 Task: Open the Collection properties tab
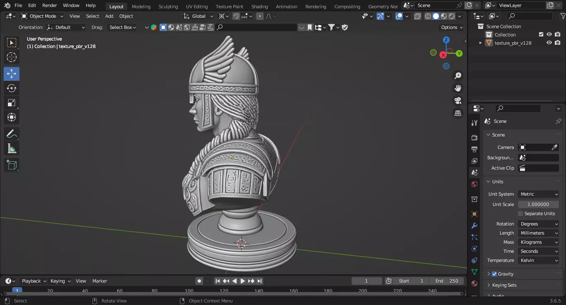coord(474,199)
